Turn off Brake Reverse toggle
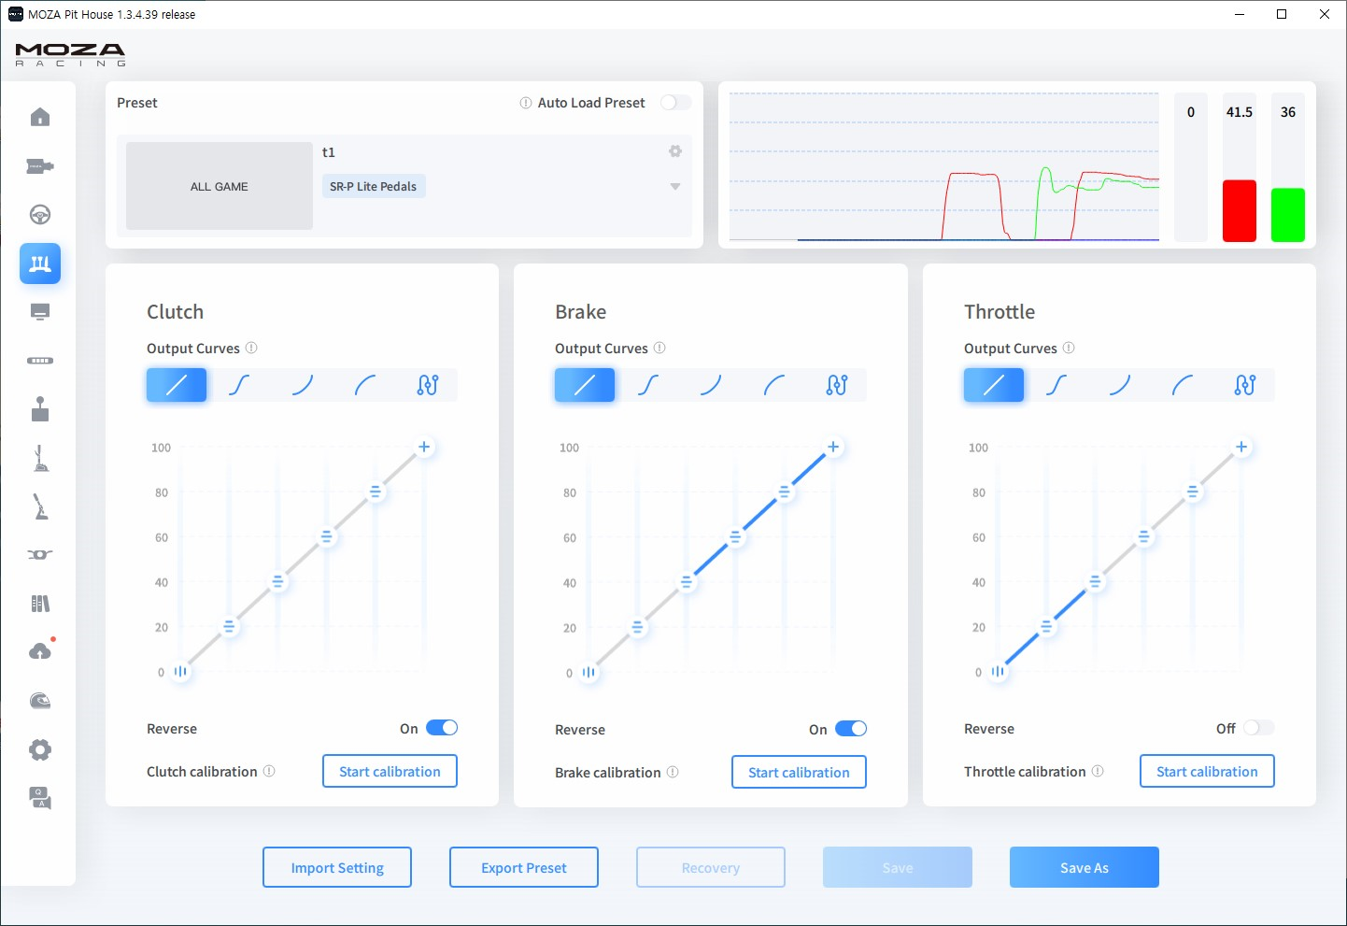 851,729
